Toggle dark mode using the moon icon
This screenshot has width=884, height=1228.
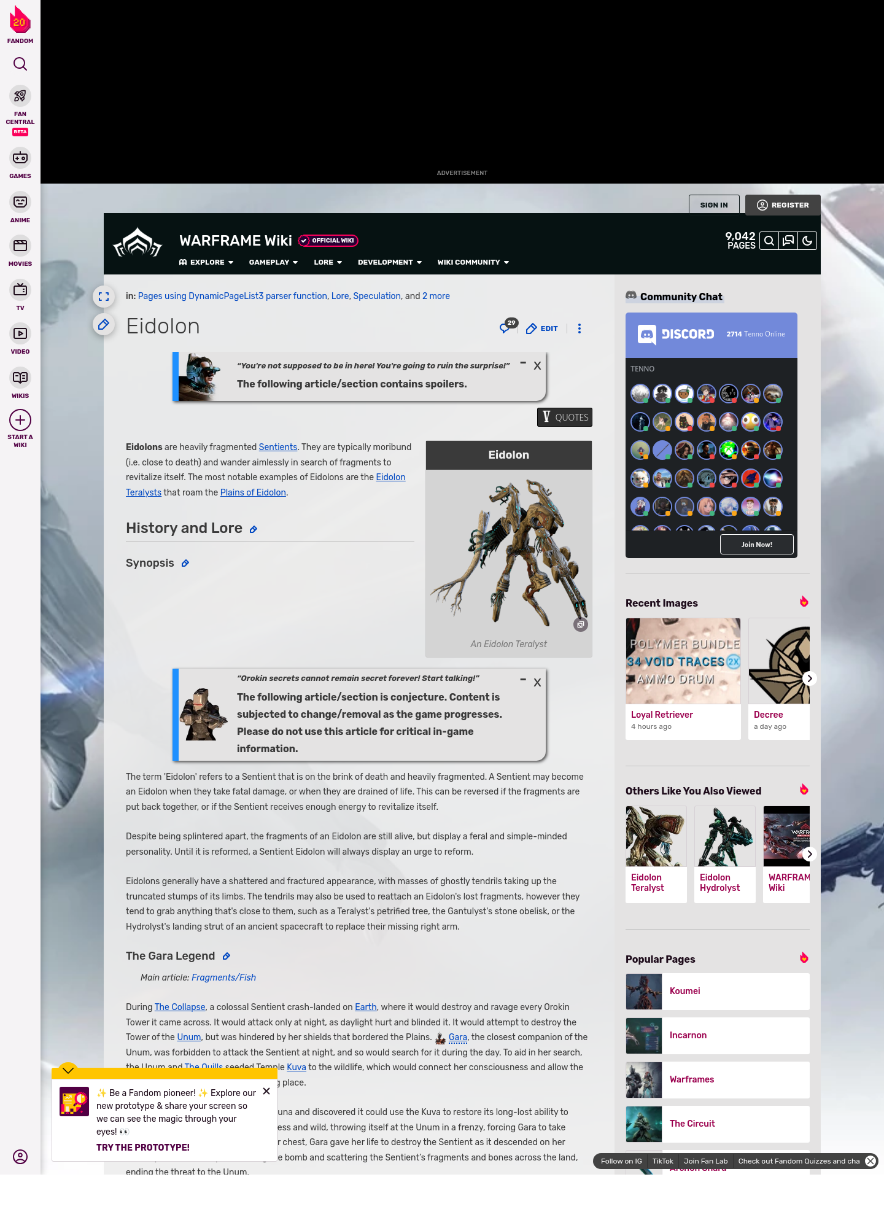[807, 241]
